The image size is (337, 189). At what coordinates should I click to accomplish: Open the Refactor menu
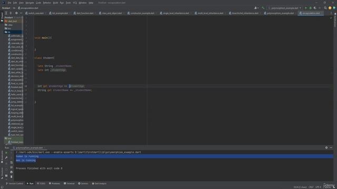pyautogui.click(x=47, y=3)
